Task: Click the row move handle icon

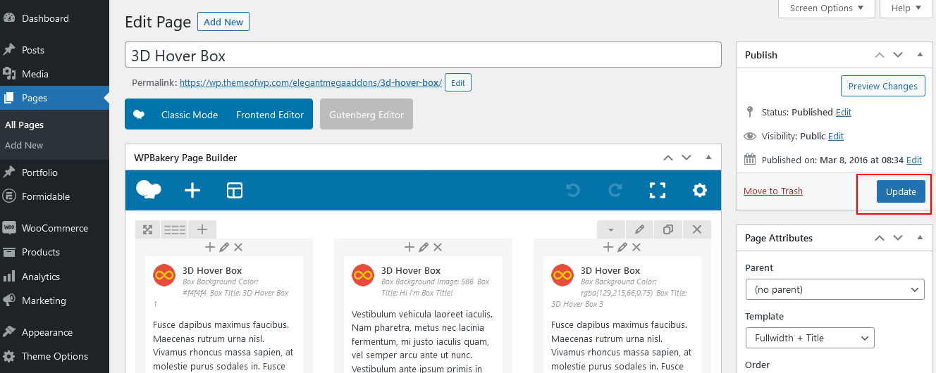Action: tap(147, 229)
